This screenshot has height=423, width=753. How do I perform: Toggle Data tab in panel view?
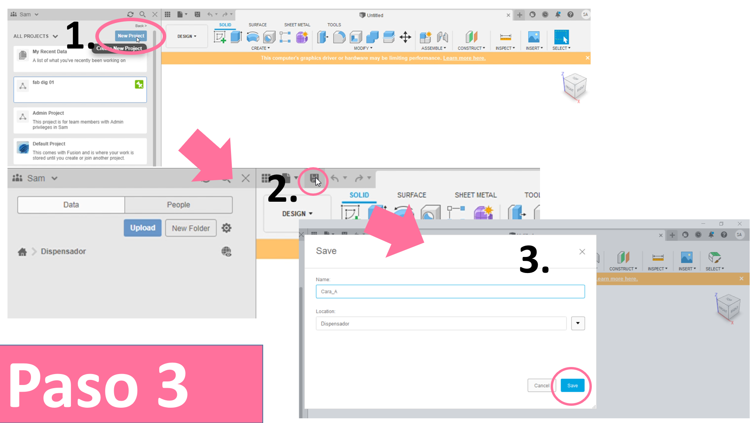coord(71,204)
